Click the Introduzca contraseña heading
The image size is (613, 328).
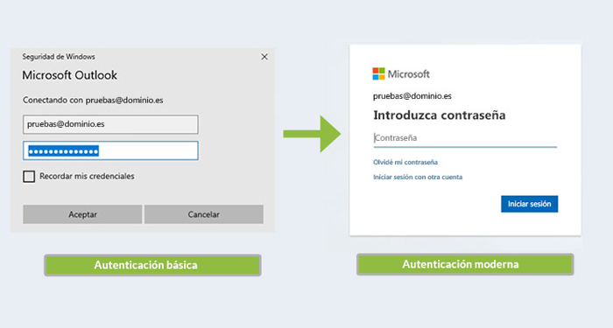(x=440, y=115)
